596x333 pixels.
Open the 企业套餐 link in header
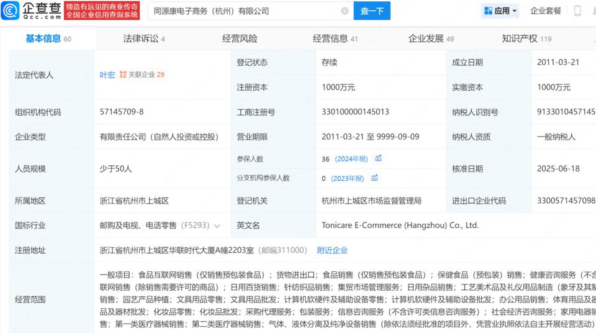point(546,11)
